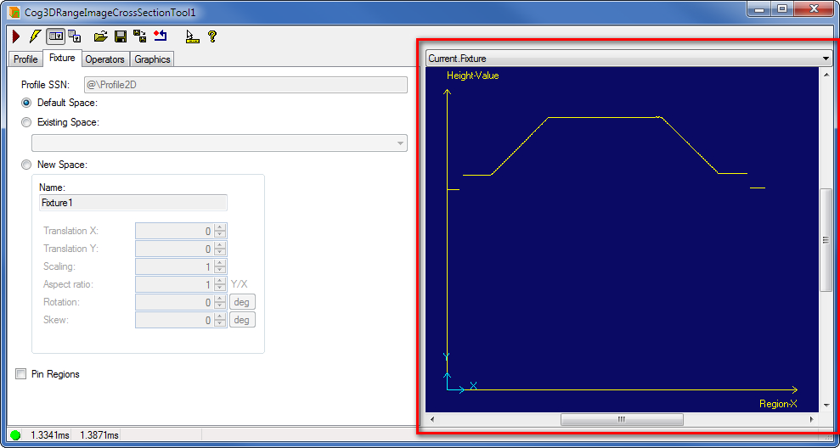Screen dimensions: 840x448
Task: Click the Save floppy disk icon
Action: click(x=120, y=36)
